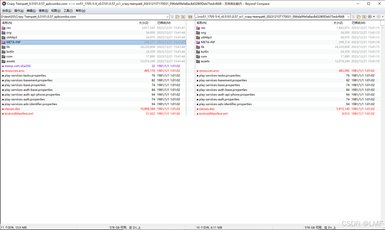Click the forward navigation arrow icon
The width and height of the screenshot is (385, 230).
tap(379, 17)
